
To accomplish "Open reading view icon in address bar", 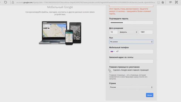I will coord(159,2).
